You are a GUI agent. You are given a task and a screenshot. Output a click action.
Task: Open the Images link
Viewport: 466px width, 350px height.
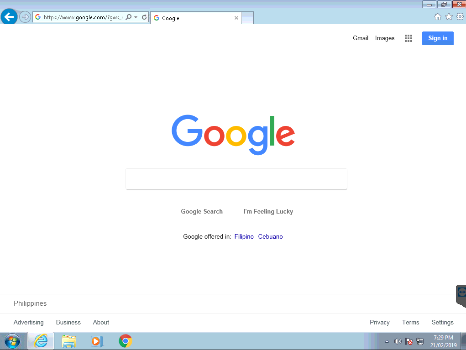pos(385,38)
